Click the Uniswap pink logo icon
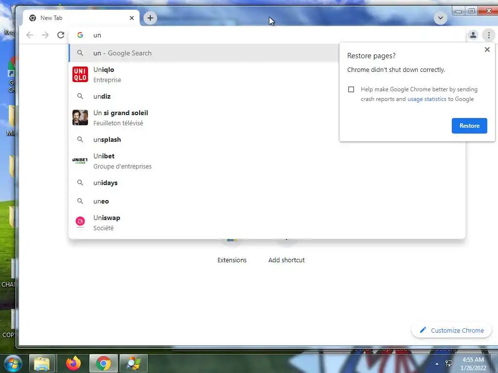The image size is (498, 373). pos(80,221)
